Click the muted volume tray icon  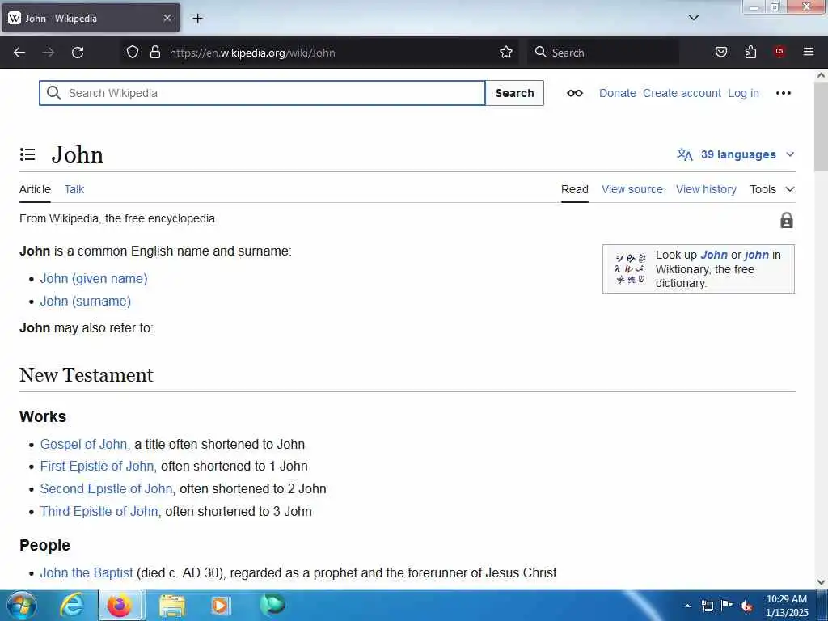coord(746,606)
